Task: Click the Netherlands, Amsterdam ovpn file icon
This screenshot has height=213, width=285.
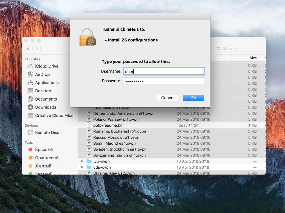Action: point(89,113)
